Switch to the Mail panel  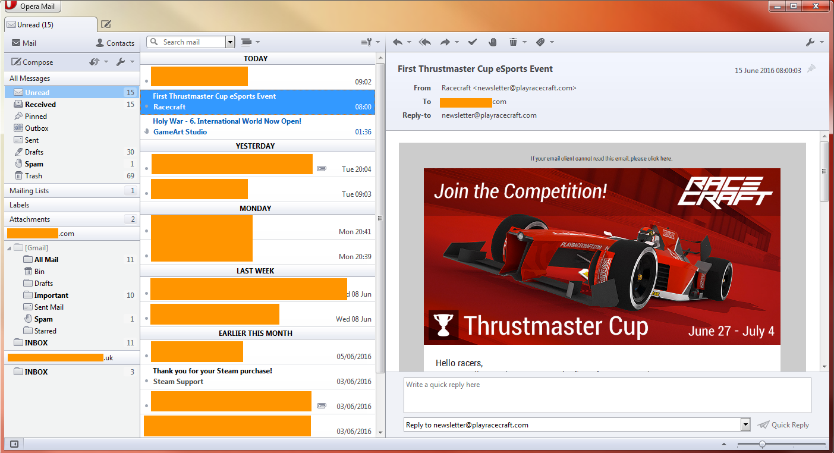(x=24, y=43)
